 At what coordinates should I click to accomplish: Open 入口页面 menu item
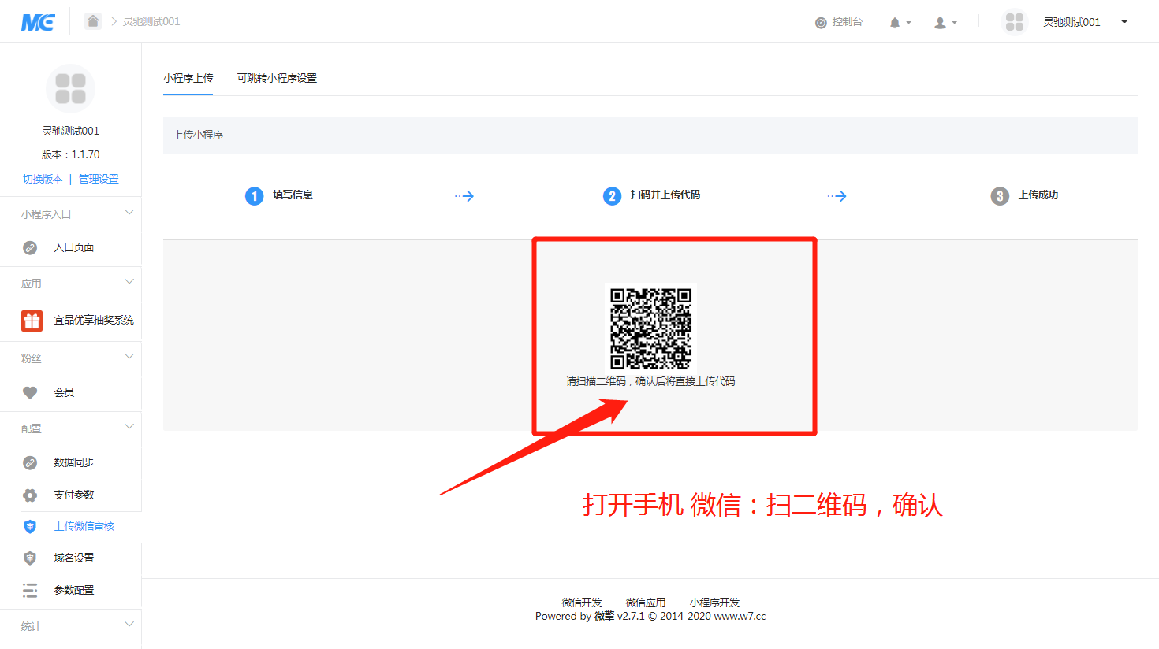pyautogui.click(x=73, y=247)
